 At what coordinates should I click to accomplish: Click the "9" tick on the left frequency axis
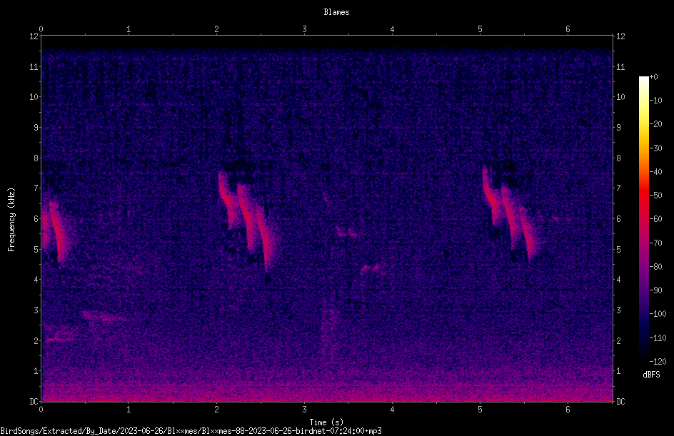coord(36,128)
